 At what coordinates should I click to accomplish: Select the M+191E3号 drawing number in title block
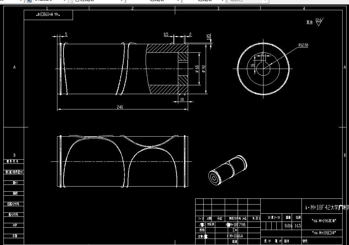[324, 233]
